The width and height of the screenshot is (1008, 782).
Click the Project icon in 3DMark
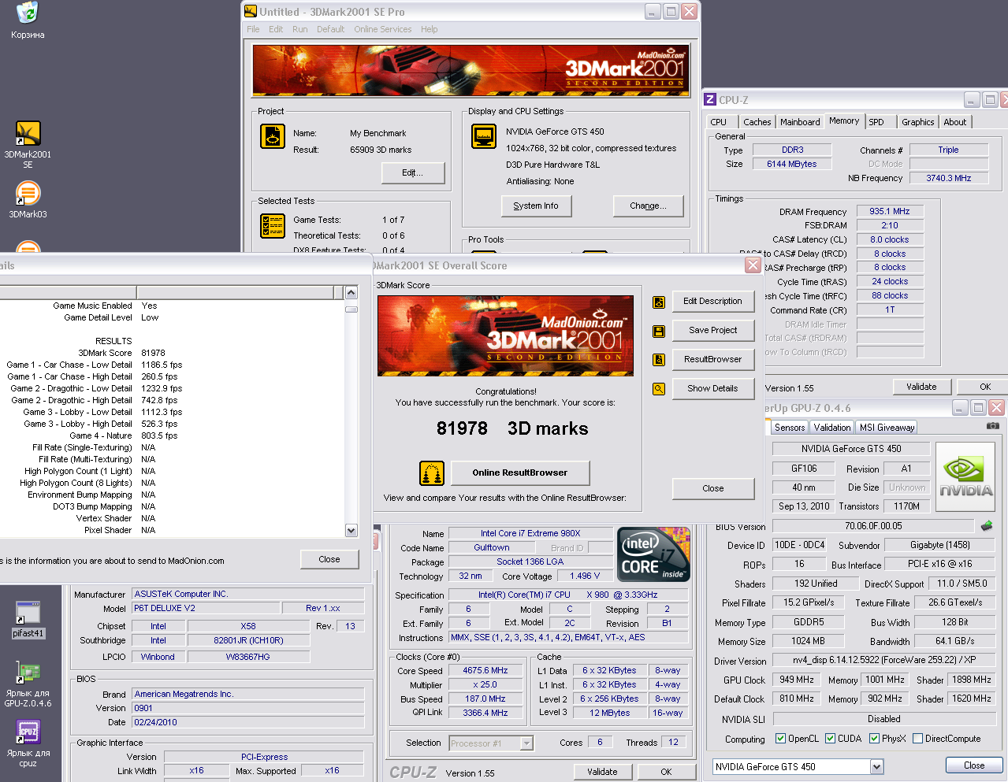pos(273,136)
